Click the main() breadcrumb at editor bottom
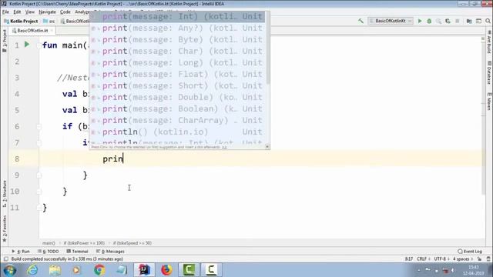 (49, 243)
